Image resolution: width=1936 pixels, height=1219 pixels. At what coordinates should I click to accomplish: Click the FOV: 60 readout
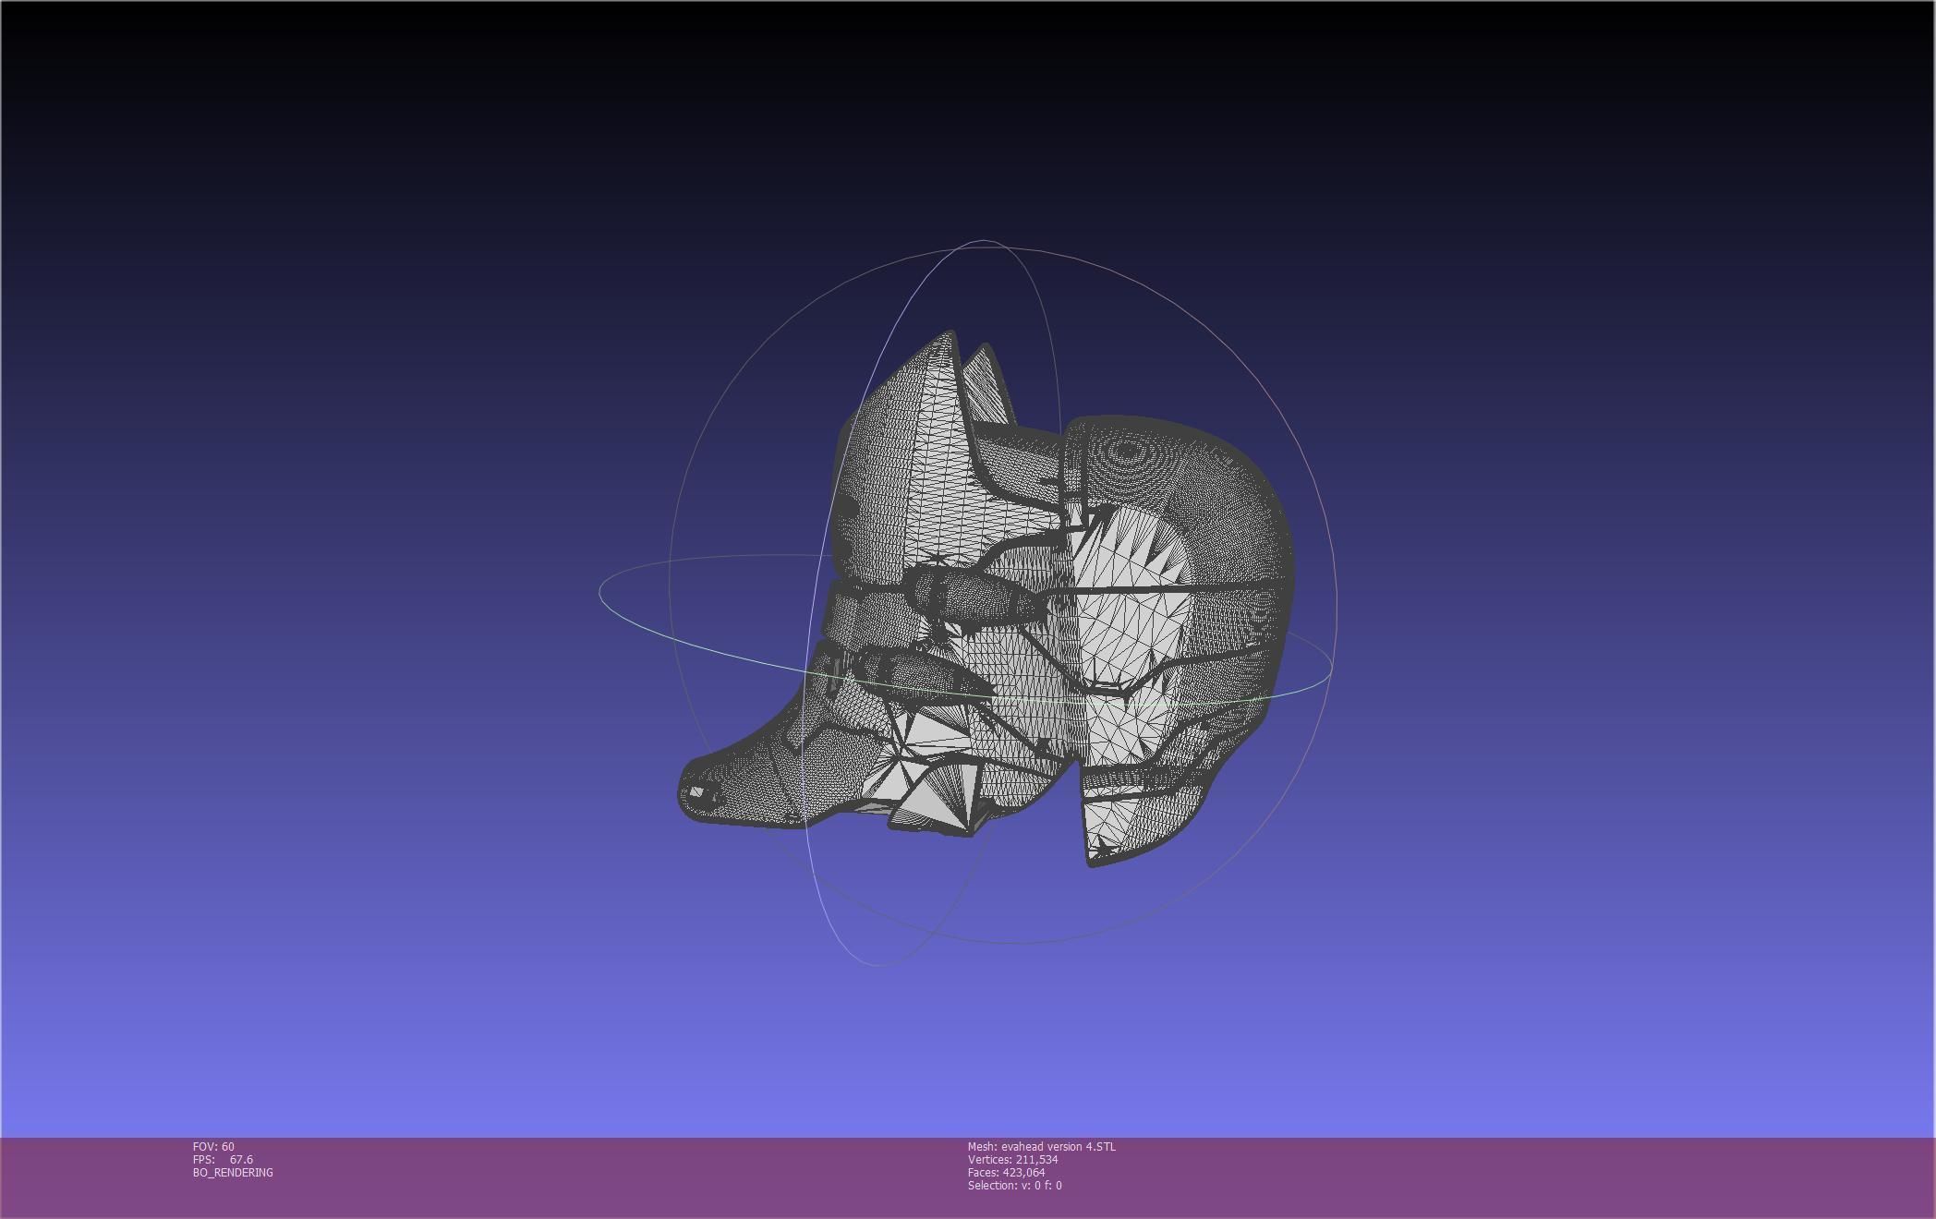tap(213, 1146)
